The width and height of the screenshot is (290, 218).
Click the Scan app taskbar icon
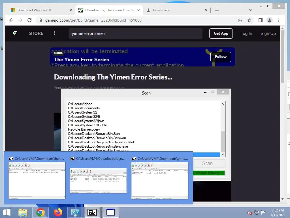(x=111, y=212)
